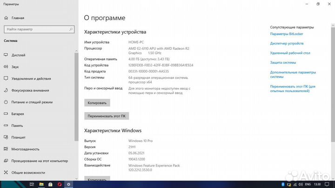Click the OS build value 19043.1200

[136, 159]
